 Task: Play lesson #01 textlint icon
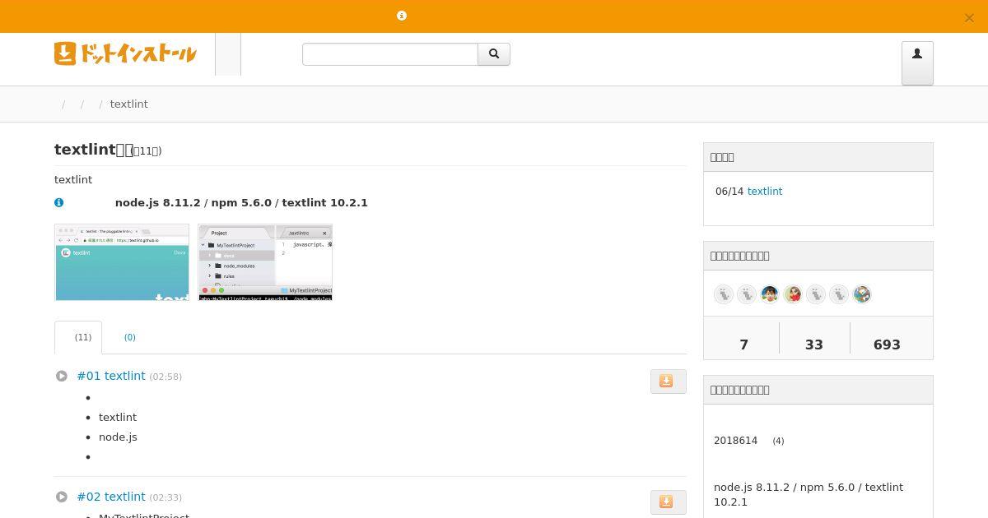click(x=62, y=376)
